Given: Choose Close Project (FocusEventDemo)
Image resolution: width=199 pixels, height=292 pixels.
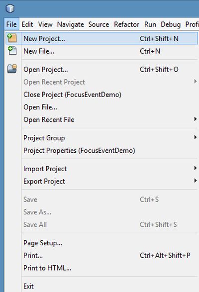Looking at the screenshot, I should coord(72,95).
